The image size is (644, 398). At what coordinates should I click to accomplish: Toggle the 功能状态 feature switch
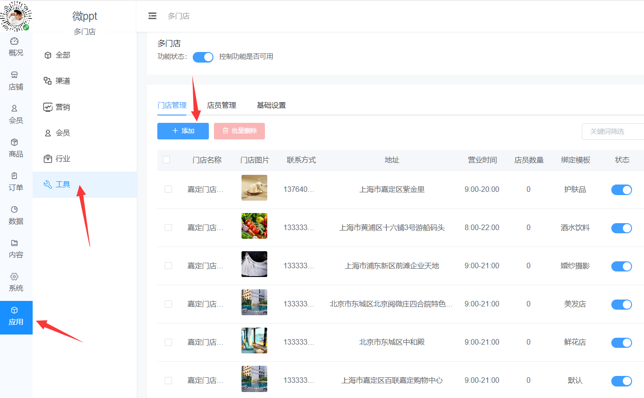click(x=203, y=57)
